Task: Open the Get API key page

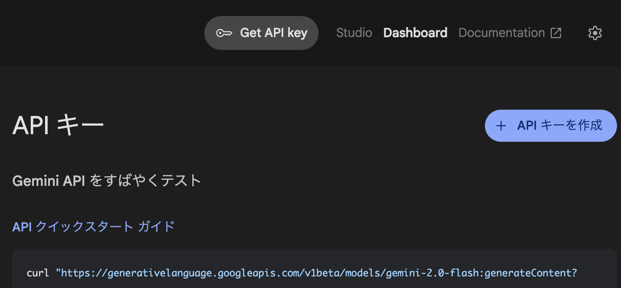Action: pos(261,33)
